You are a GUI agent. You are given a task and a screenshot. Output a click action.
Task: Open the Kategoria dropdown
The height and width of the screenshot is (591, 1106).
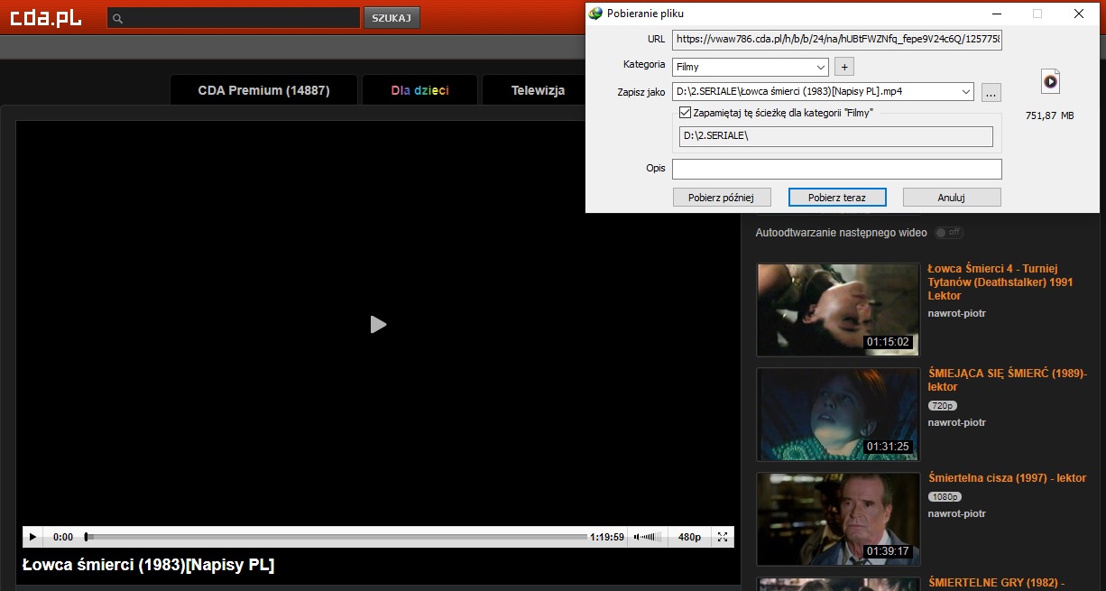pos(820,67)
